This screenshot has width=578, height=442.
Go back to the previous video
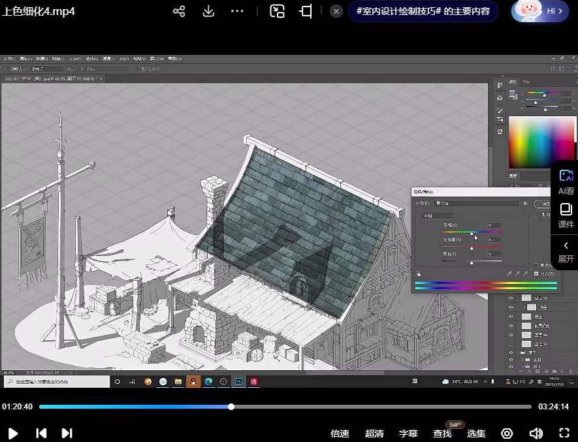pos(40,433)
